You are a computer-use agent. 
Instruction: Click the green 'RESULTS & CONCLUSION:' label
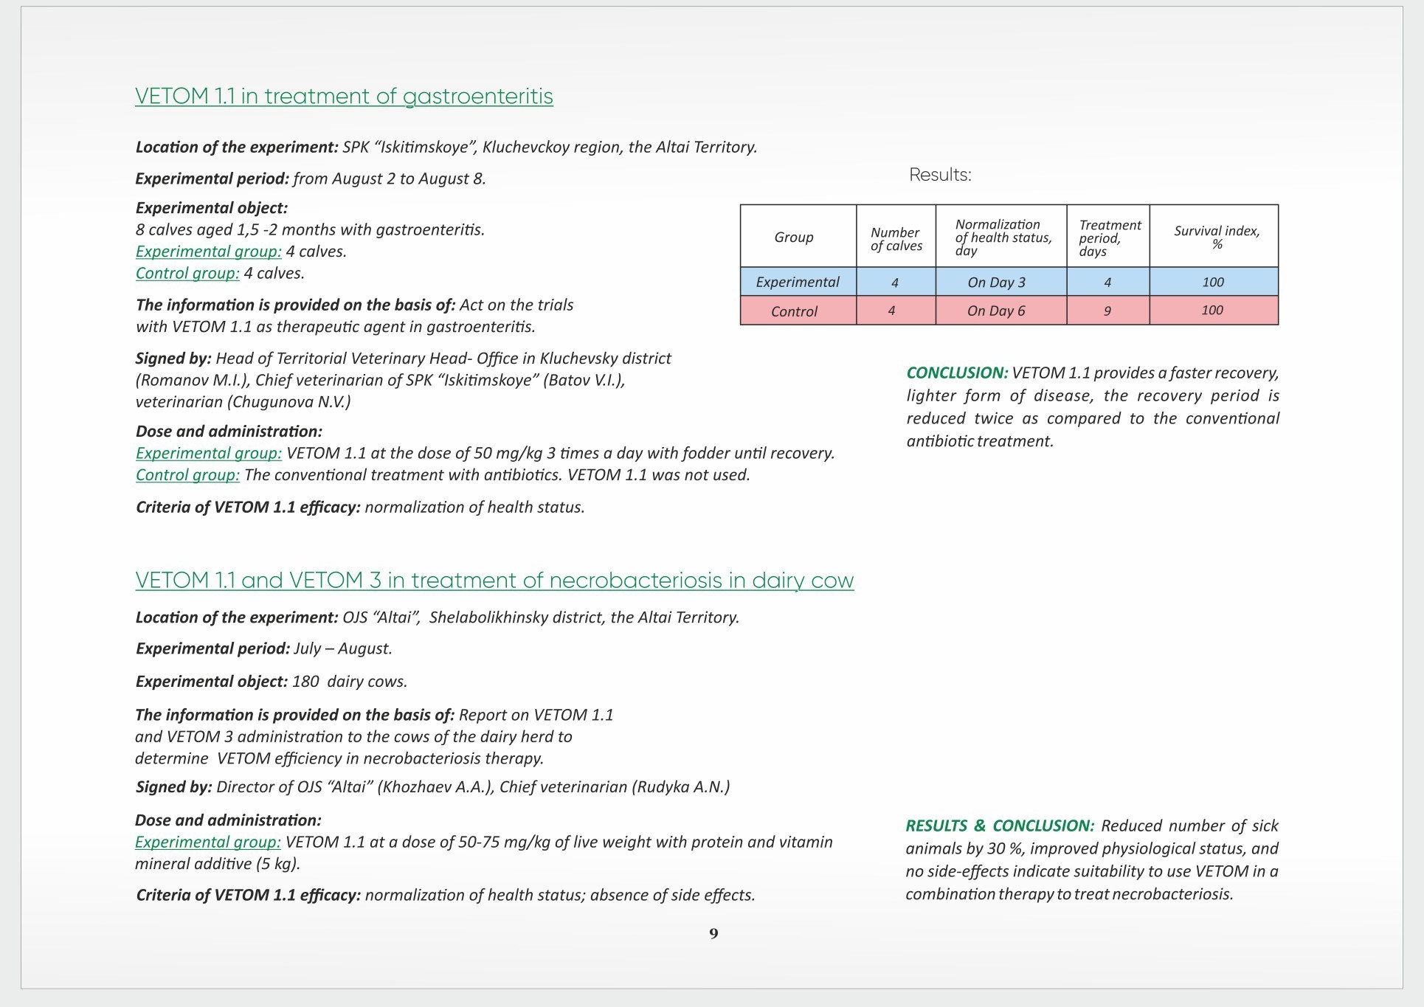tap(1000, 826)
